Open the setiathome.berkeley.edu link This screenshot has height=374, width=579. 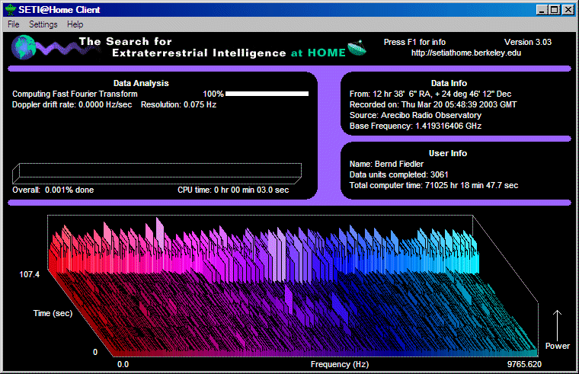coord(466,53)
